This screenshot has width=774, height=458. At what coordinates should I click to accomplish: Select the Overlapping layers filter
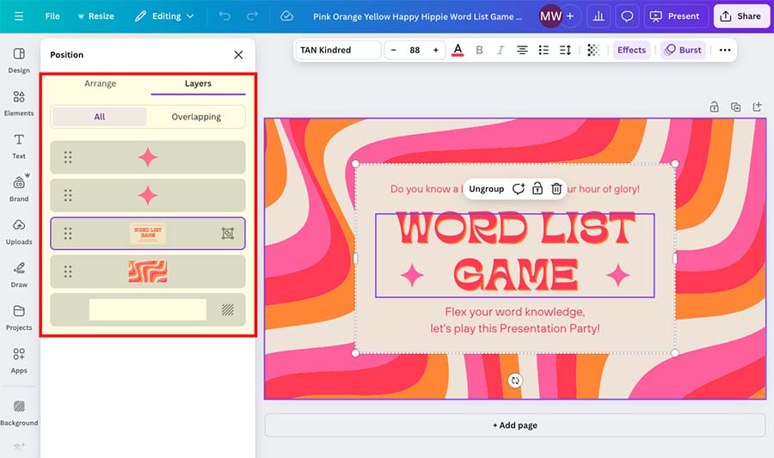tap(196, 117)
